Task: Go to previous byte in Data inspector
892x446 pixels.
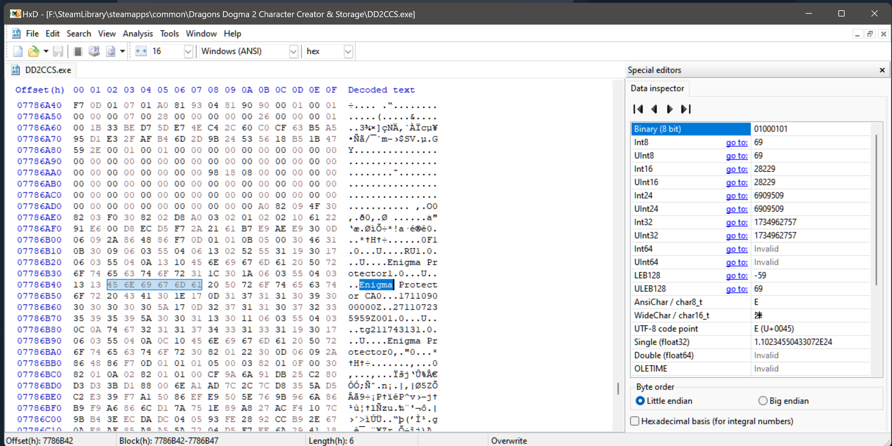Action: 654,109
